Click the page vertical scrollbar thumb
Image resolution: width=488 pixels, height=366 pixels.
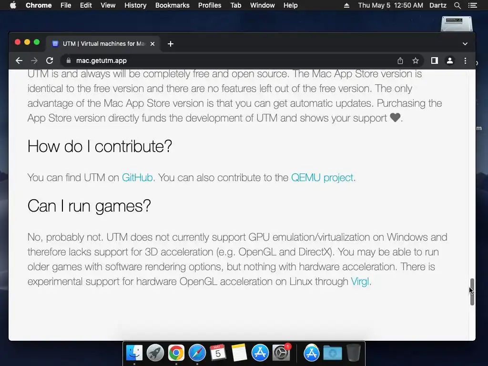pos(472,292)
